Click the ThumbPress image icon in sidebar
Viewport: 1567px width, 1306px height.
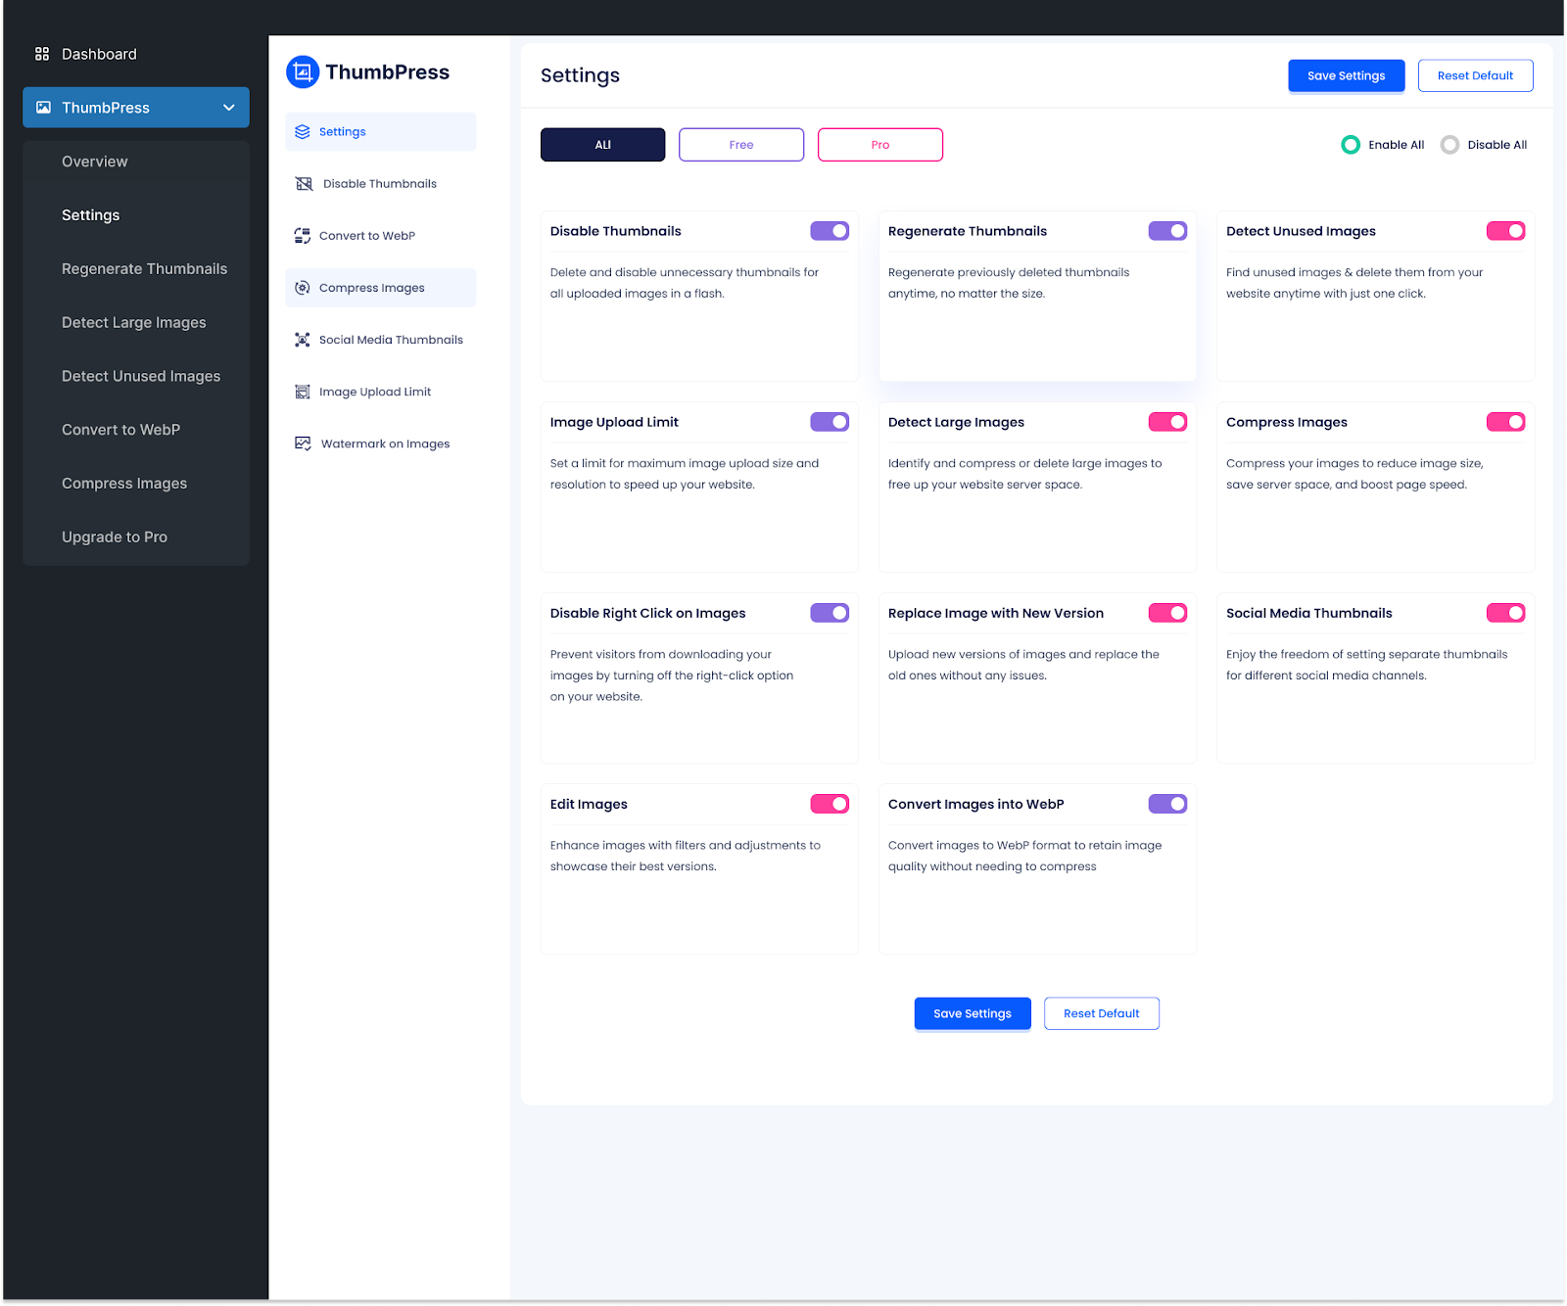pos(43,108)
